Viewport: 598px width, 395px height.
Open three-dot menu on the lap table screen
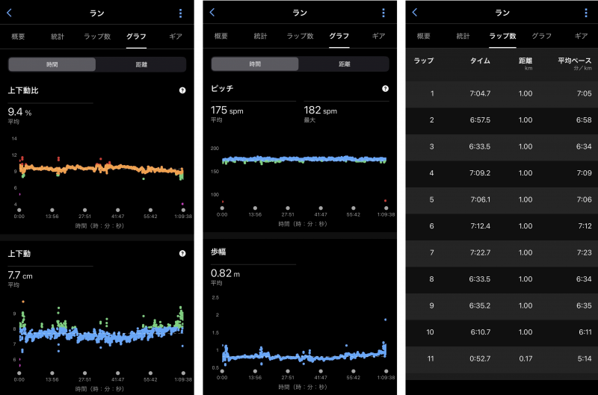pyautogui.click(x=587, y=13)
